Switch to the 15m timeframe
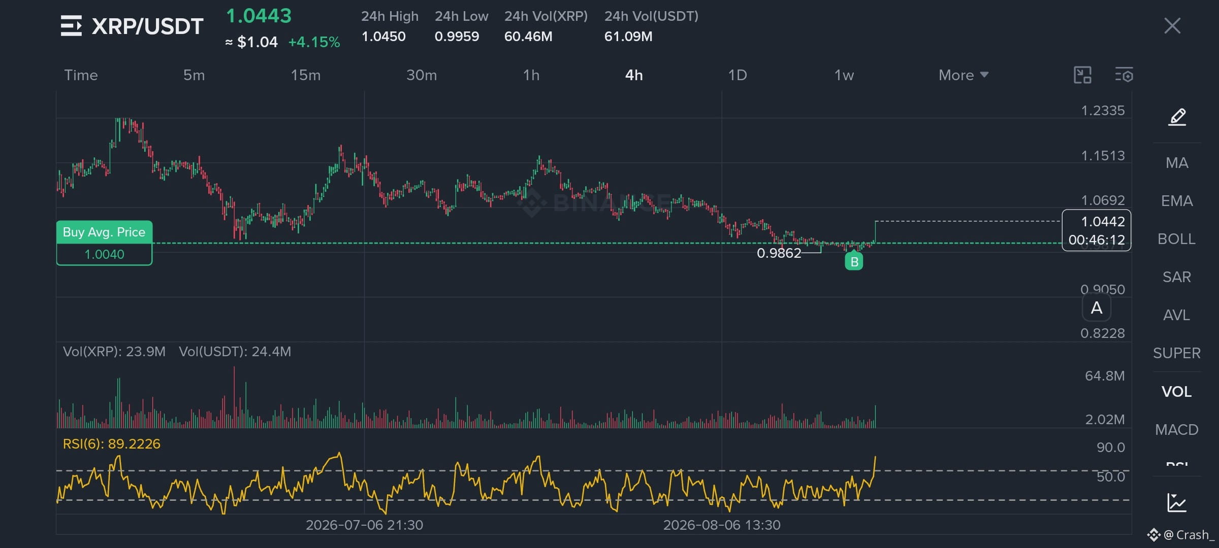The width and height of the screenshot is (1219, 548). [x=306, y=75]
